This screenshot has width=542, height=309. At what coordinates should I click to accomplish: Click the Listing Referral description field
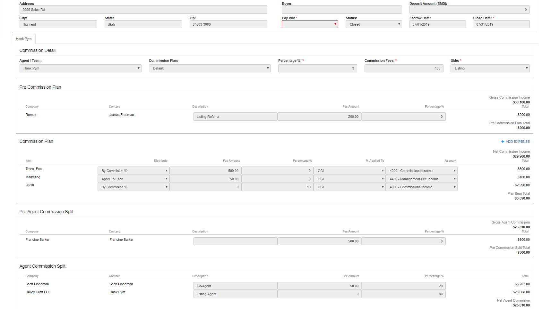(x=235, y=117)
